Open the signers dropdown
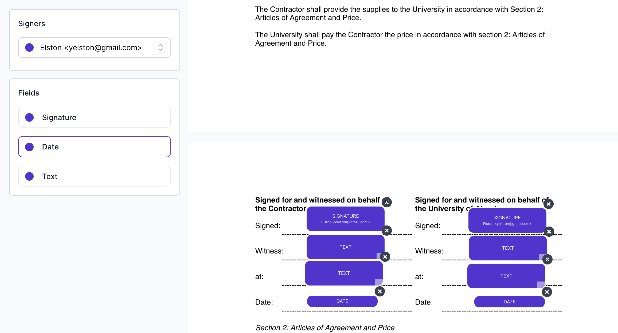 [x=94, y=47]
